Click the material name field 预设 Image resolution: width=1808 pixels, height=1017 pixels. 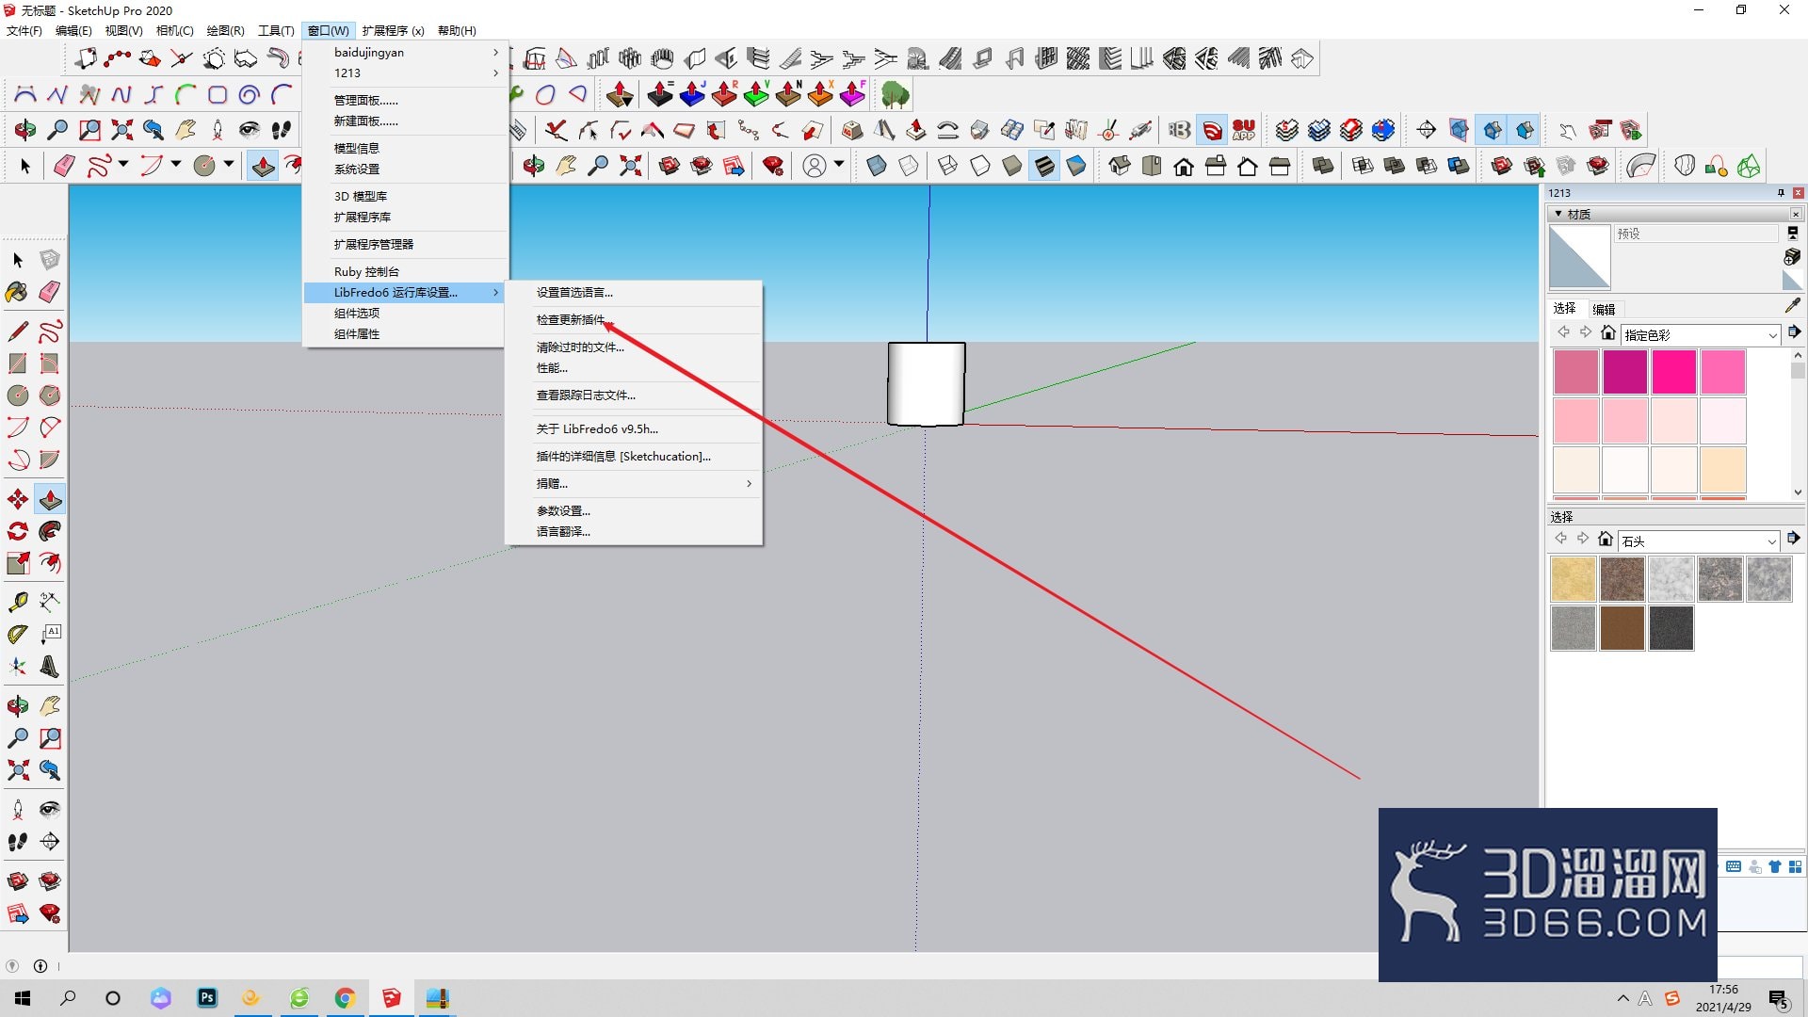coord(1695,234)
